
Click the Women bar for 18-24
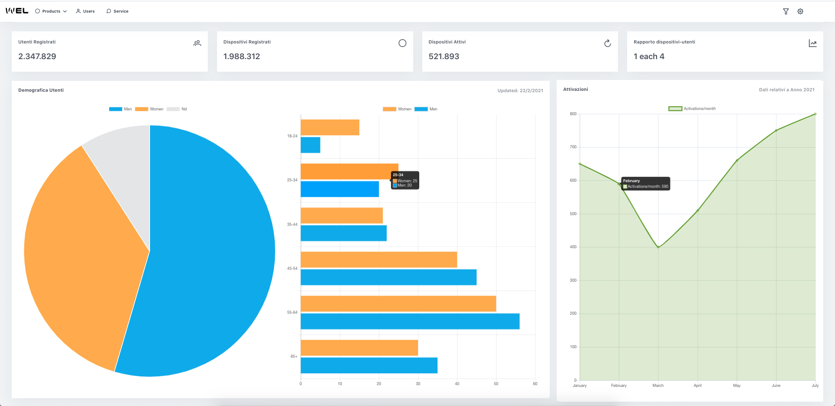330,127
